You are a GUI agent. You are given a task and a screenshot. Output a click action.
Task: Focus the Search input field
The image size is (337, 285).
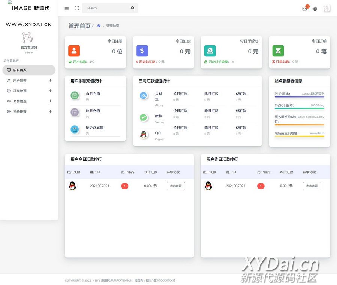[x=107, y=8]
